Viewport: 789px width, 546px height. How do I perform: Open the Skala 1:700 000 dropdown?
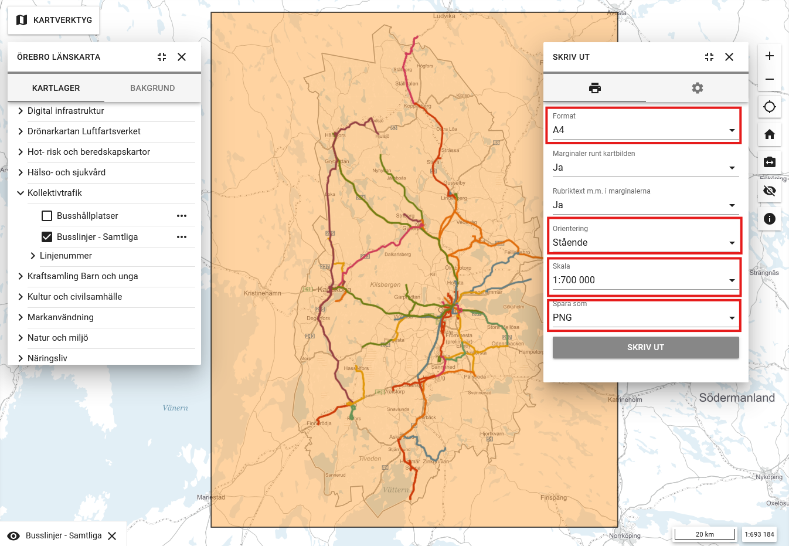pyautogui.click(x=644, y=280)
